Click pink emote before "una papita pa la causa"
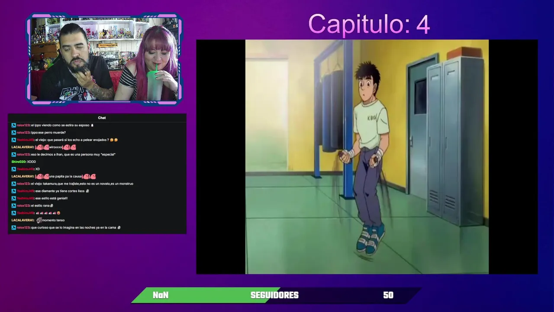 pos(42,176)
